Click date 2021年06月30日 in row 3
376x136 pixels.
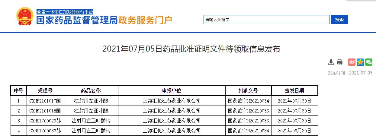coord(294,121)
